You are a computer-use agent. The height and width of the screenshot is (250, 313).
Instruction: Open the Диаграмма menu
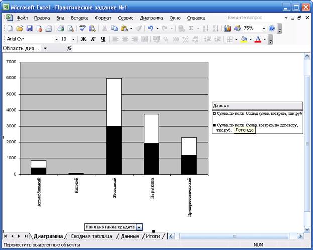151,18
